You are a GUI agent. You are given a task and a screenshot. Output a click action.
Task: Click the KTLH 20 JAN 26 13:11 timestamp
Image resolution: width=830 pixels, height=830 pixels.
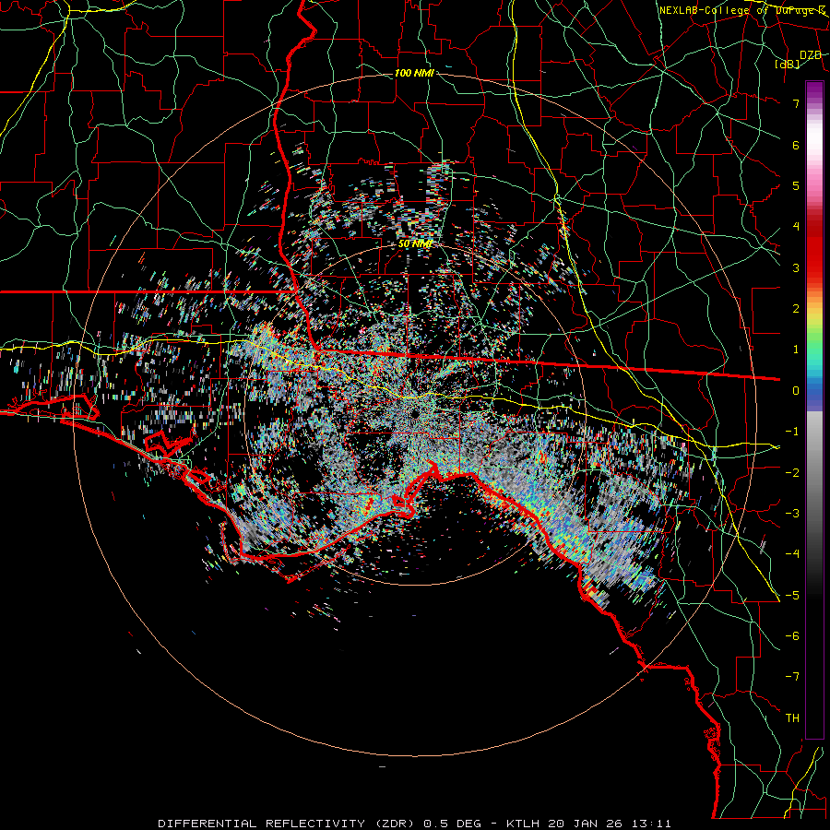(x=588, y=824)
